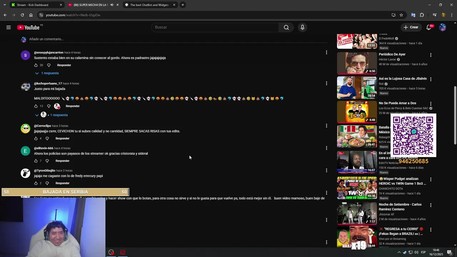The image size is (457, 257).
Task: Click the taskbar volume speaker icon
Action: (416, 252)
